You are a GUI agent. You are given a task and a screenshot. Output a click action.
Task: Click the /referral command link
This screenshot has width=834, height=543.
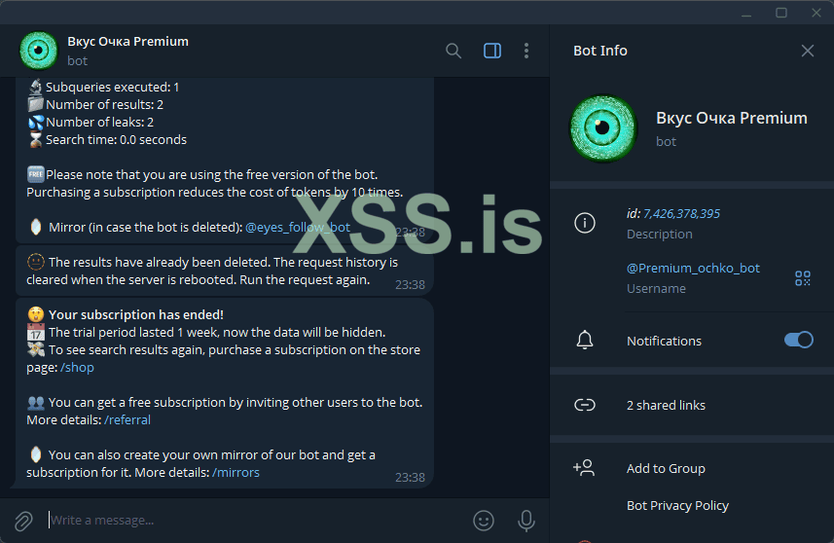pos(127,420)
